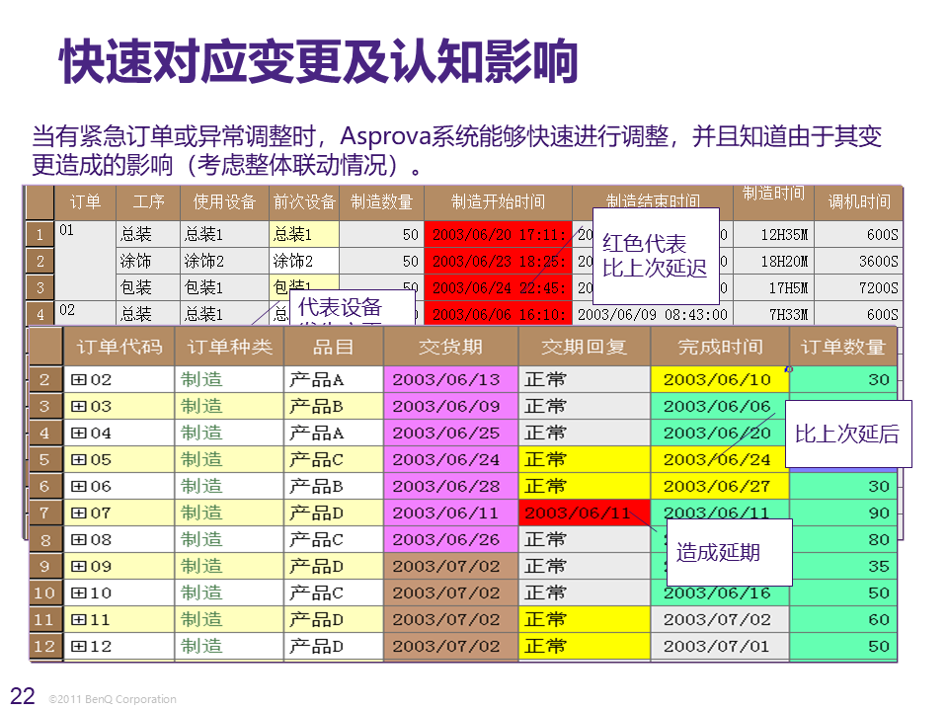Click the 订单代码 column header

[119, 347]
